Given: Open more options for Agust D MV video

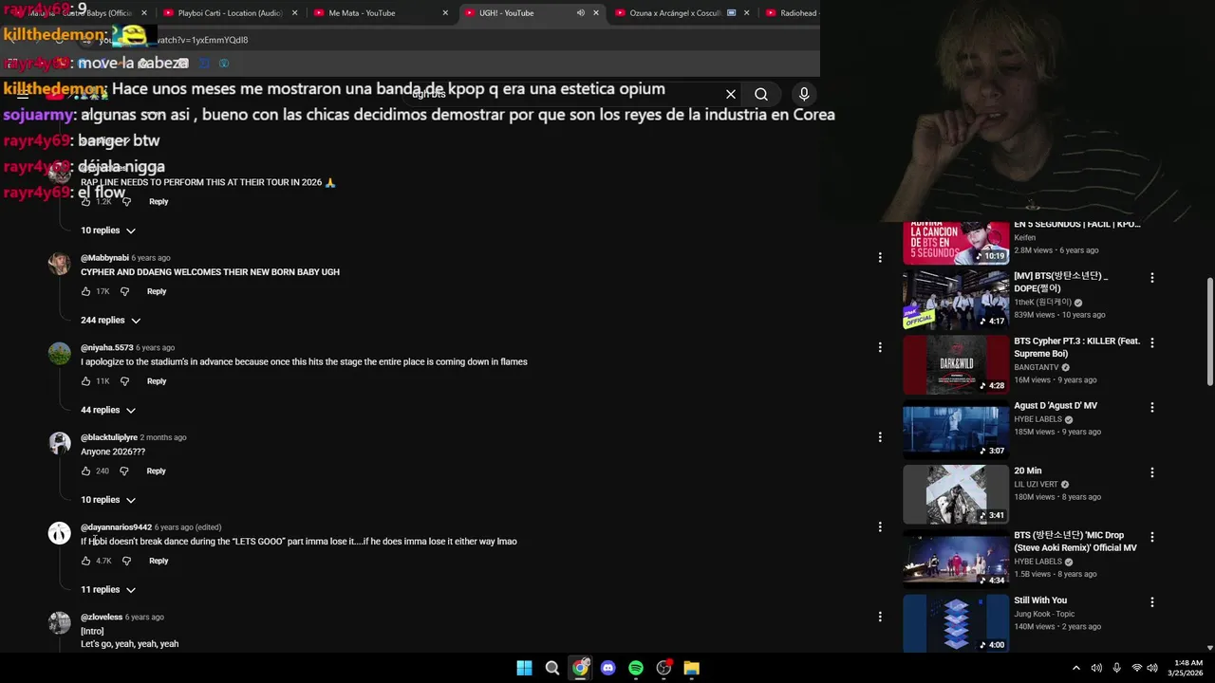Looking at the screenshot, I should [x=1152, y=407].
